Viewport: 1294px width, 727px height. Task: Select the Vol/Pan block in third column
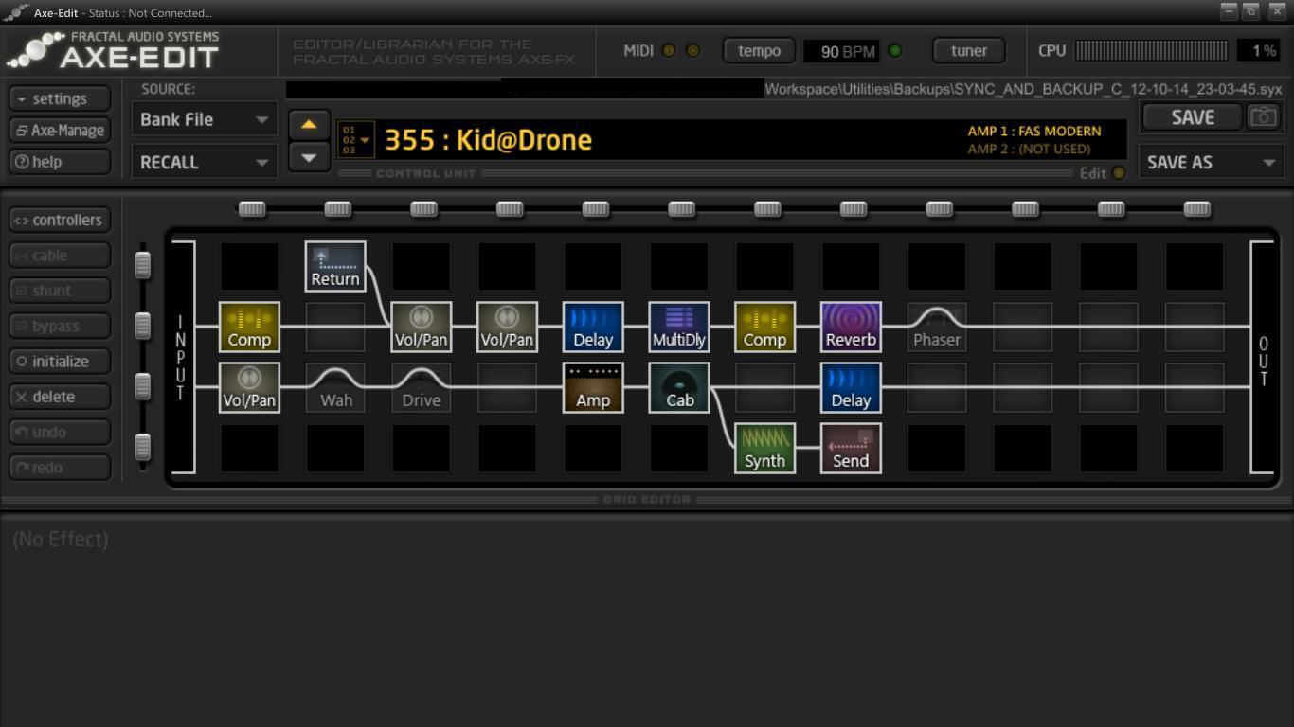click(x=421, y=327)
